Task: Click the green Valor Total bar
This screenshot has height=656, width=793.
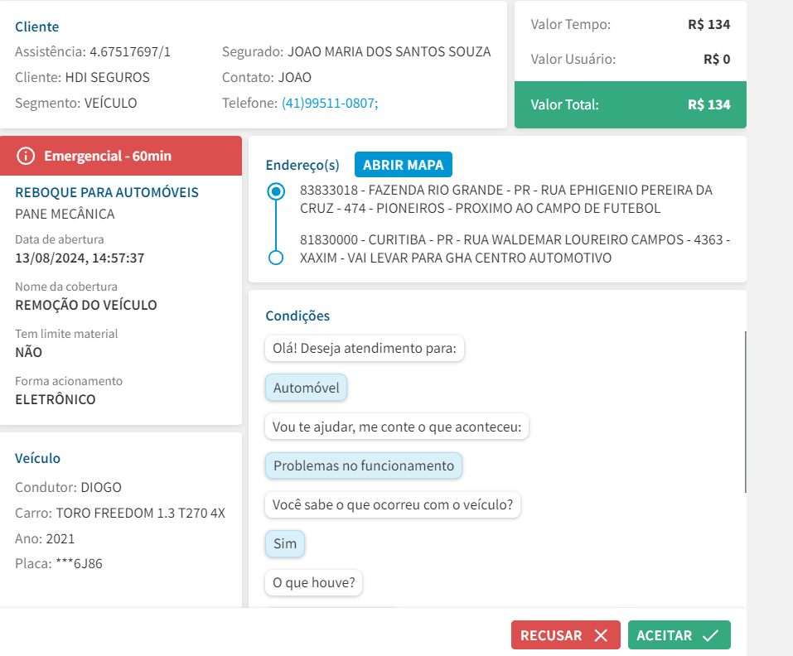Action: 630,105
